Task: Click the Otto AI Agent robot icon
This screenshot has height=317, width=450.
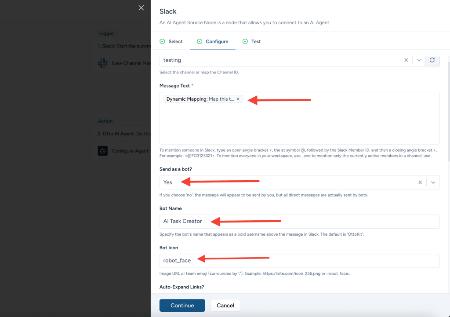Action: pos(103,151)
